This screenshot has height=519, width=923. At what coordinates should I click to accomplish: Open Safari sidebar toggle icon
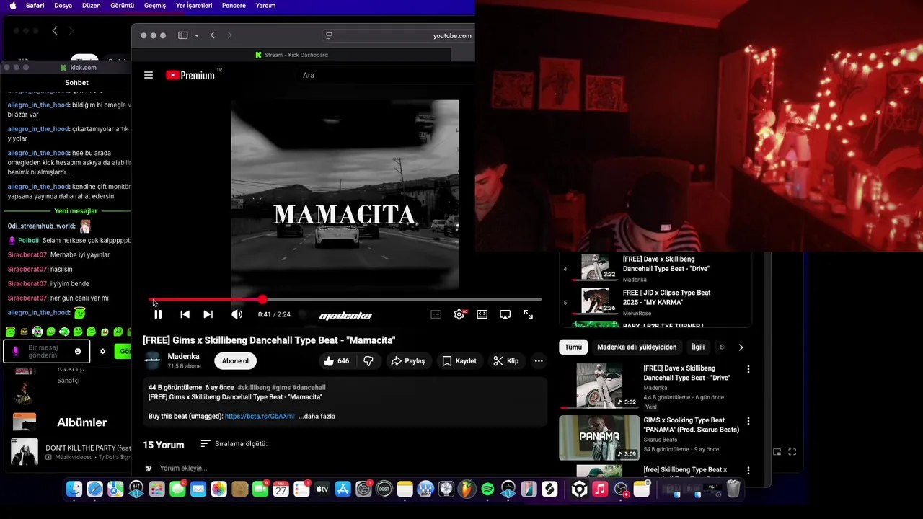click(183, 35)
